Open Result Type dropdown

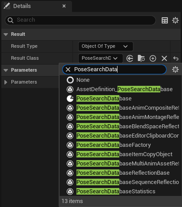point(106,46)
